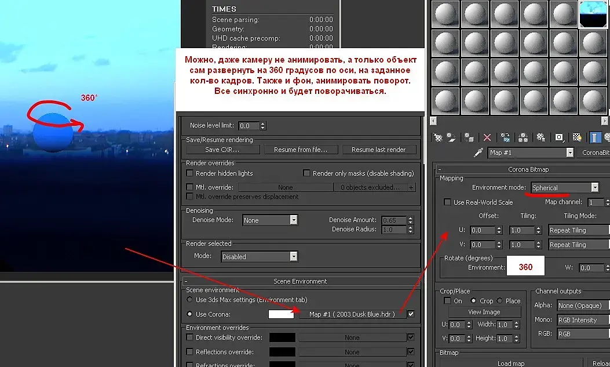This screenshot has width=610, height=367.
Task: Click the V Tiling value field
Action: coord(522,245)
